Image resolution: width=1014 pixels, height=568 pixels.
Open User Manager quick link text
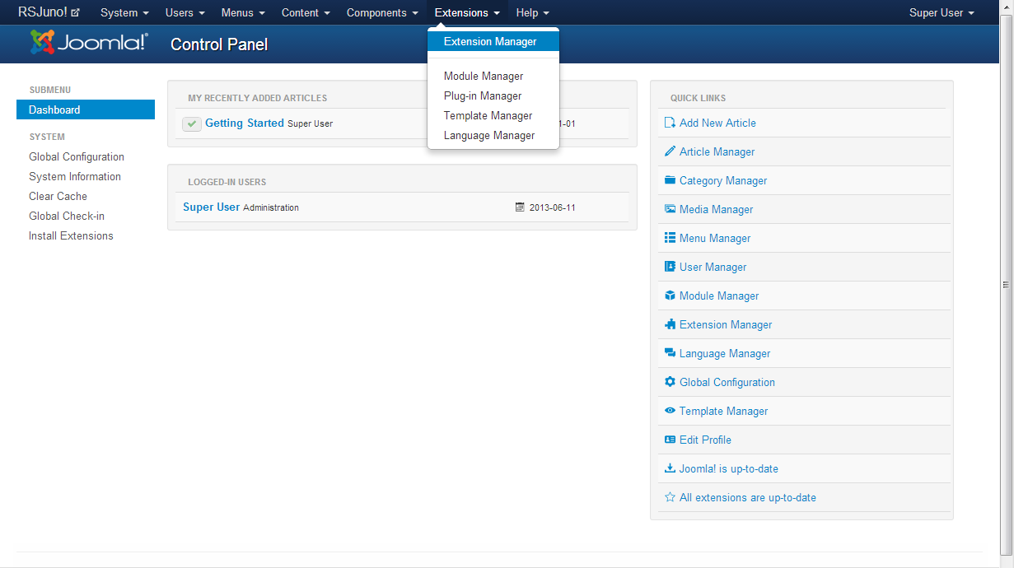713,267
